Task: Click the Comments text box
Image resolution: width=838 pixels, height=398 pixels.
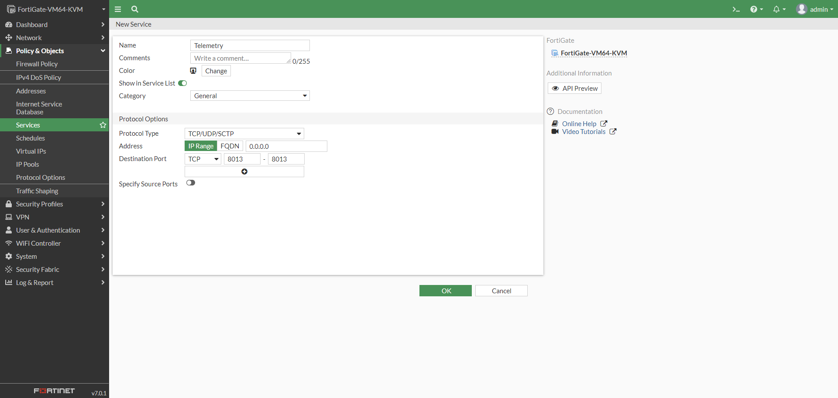Action: [x=240, y=58]
